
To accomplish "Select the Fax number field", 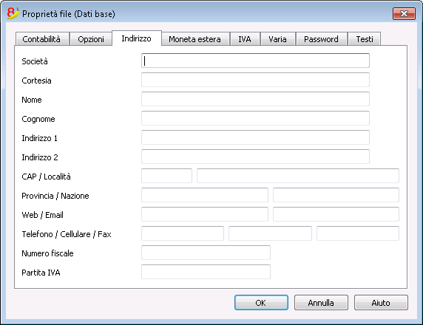I will pyautogui.click(x=358, y=233).
